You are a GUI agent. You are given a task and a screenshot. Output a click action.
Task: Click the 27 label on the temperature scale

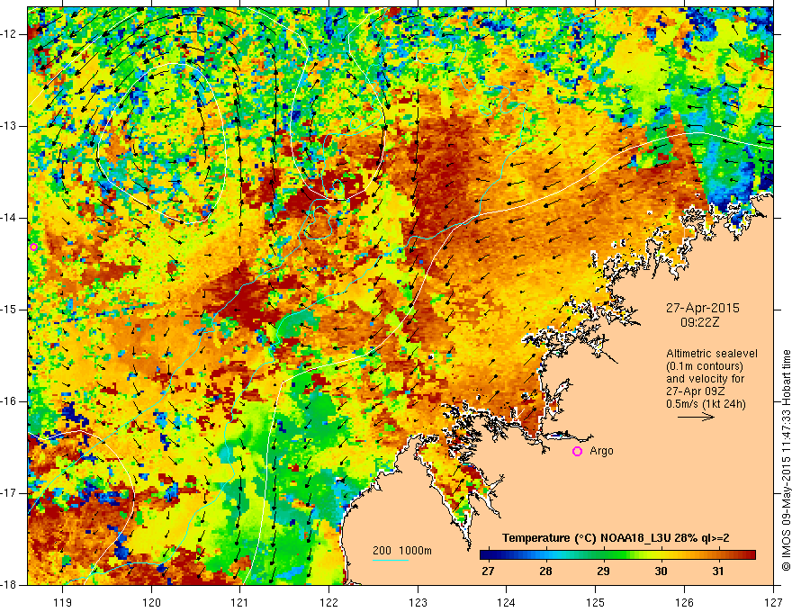[x=488, y=571]
